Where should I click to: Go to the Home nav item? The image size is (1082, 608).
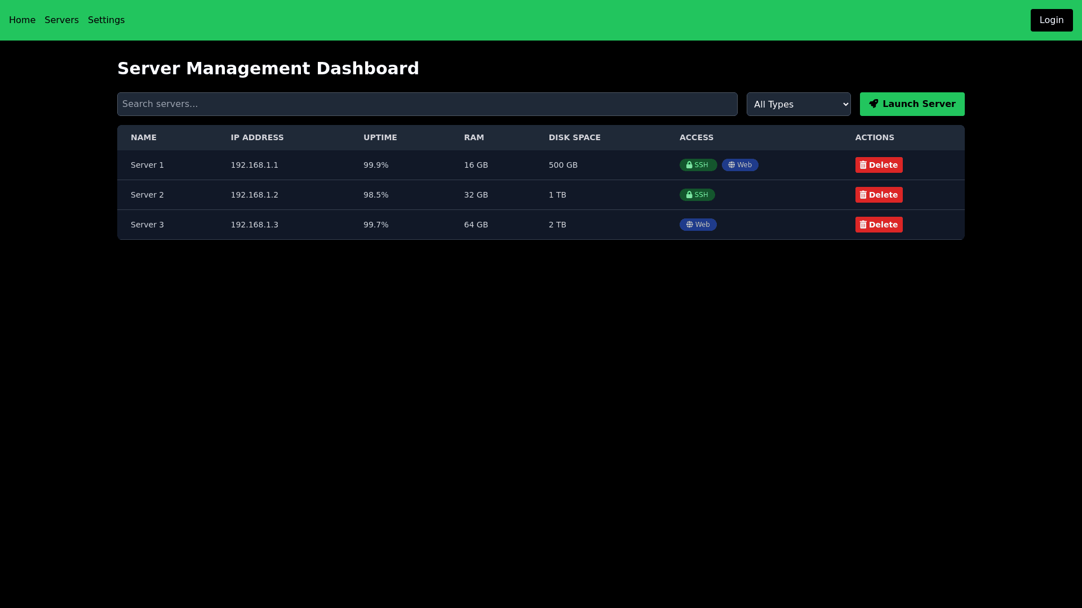click(x=22, y=20)
